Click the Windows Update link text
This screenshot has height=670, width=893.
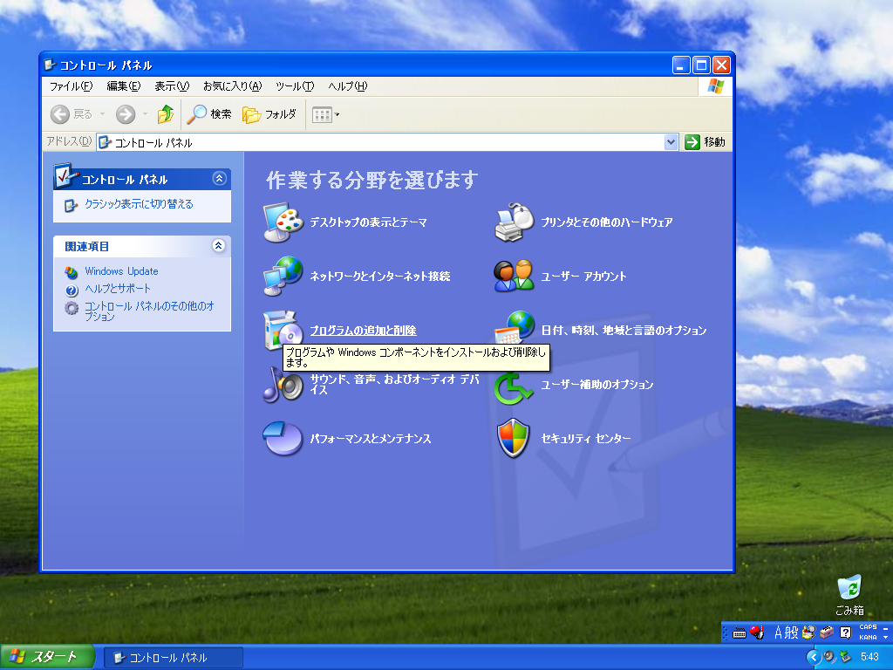(121, 271)
